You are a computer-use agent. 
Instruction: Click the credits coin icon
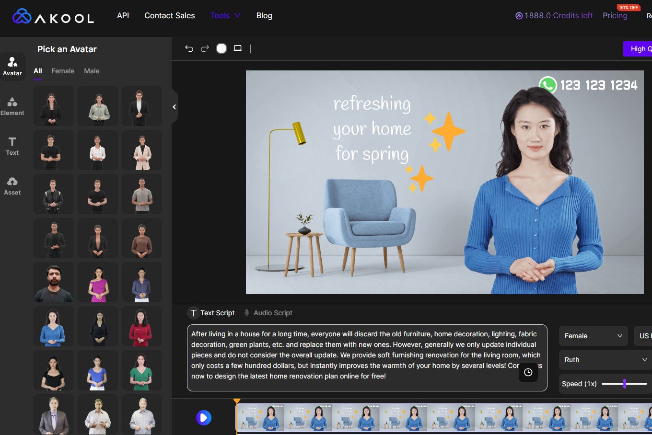[x=519, y=16]
